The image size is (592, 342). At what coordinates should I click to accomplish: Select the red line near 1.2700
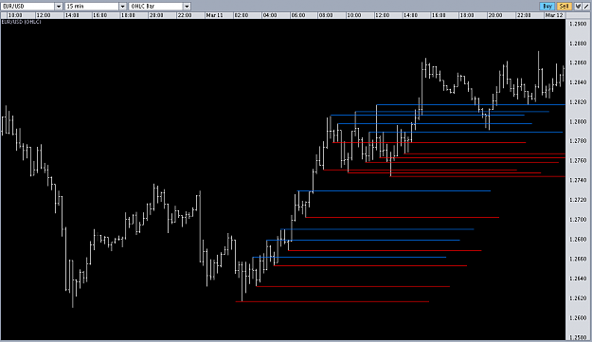pos(403,218)
